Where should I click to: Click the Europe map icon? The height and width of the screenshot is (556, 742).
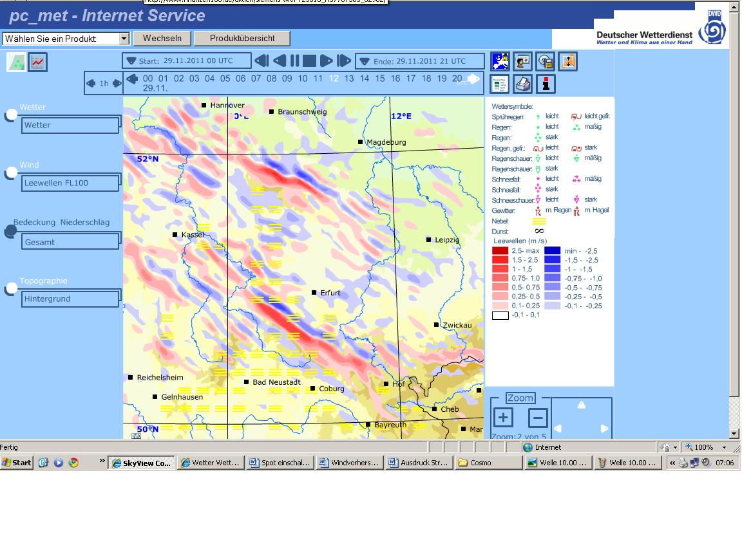click(x=500, y=61)
